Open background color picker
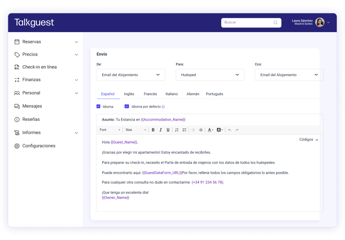This screenshot has width=345, height=240. coord(220,130)
